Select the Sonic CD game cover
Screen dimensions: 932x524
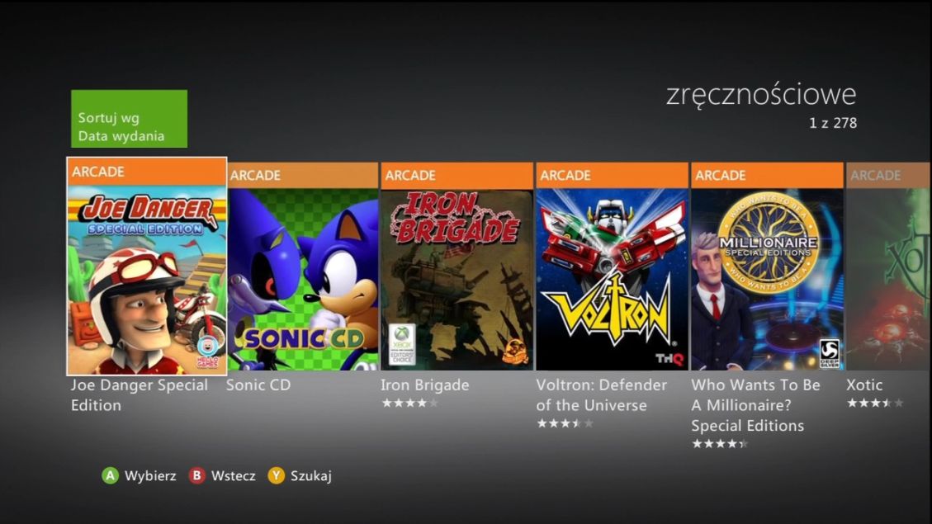point(302,279)
